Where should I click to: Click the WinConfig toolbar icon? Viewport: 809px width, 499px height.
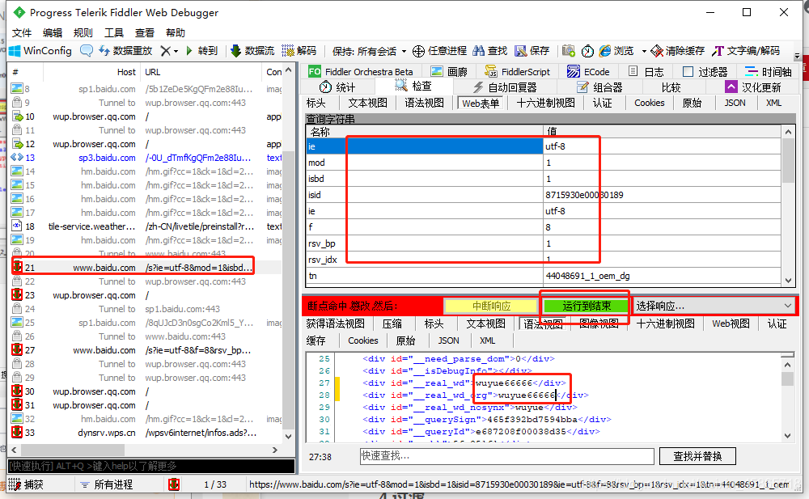click(x=15, y=51)
